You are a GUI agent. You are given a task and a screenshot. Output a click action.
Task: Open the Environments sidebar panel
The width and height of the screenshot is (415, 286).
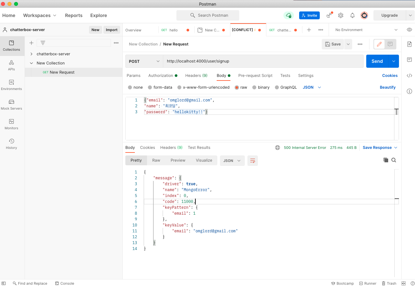pyautogui.click(x=11, y=85)
